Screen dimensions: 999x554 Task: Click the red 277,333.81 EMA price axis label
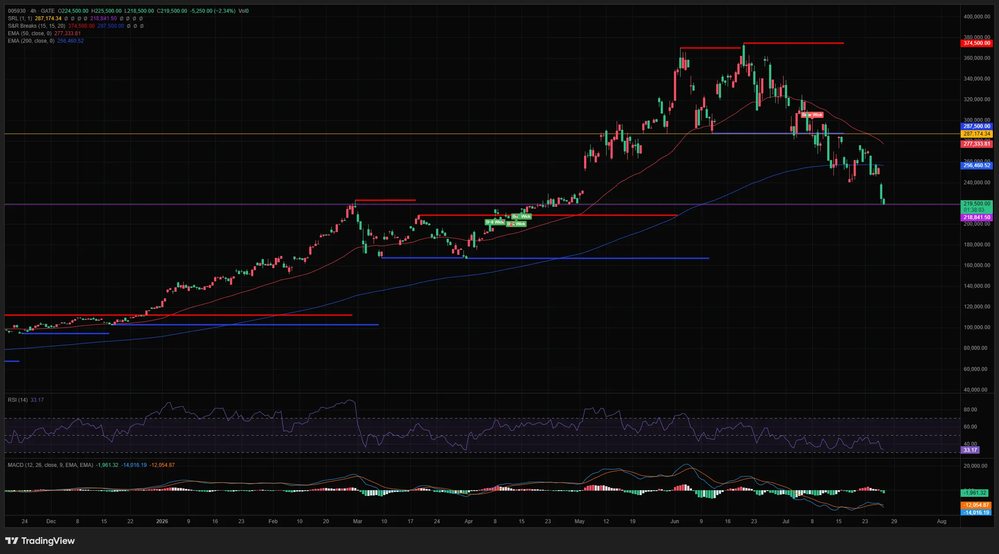click(977, 144)
